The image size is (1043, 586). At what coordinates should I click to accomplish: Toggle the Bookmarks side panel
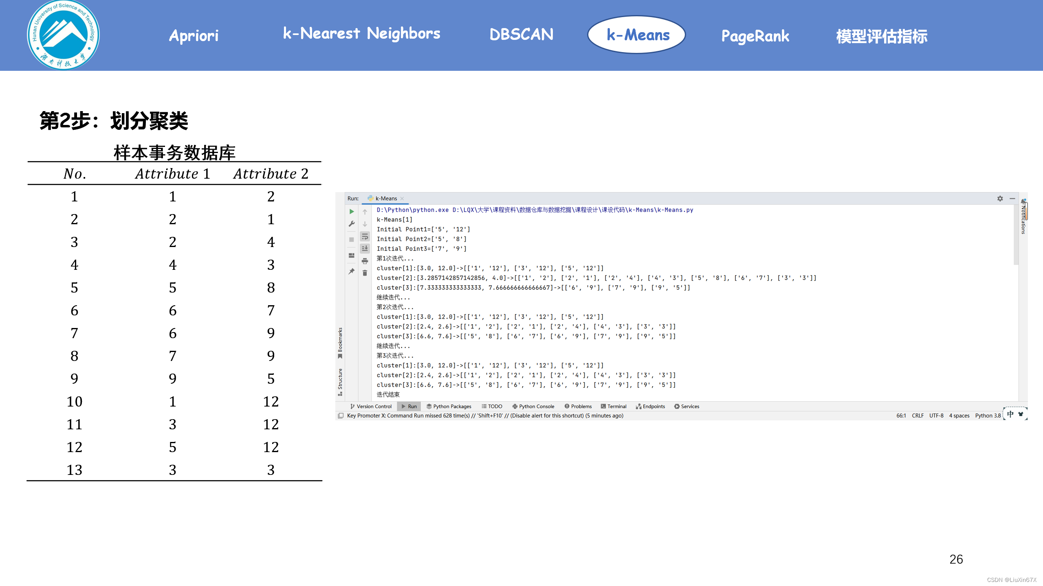[x=340, y=343]
